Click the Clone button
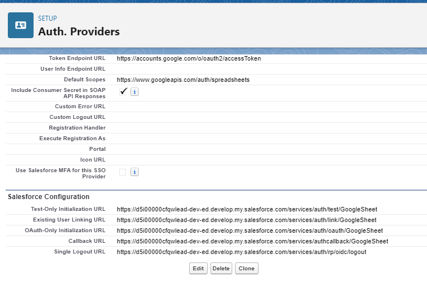The width and height of the screenshot is (427, 286). click(247, 268)
